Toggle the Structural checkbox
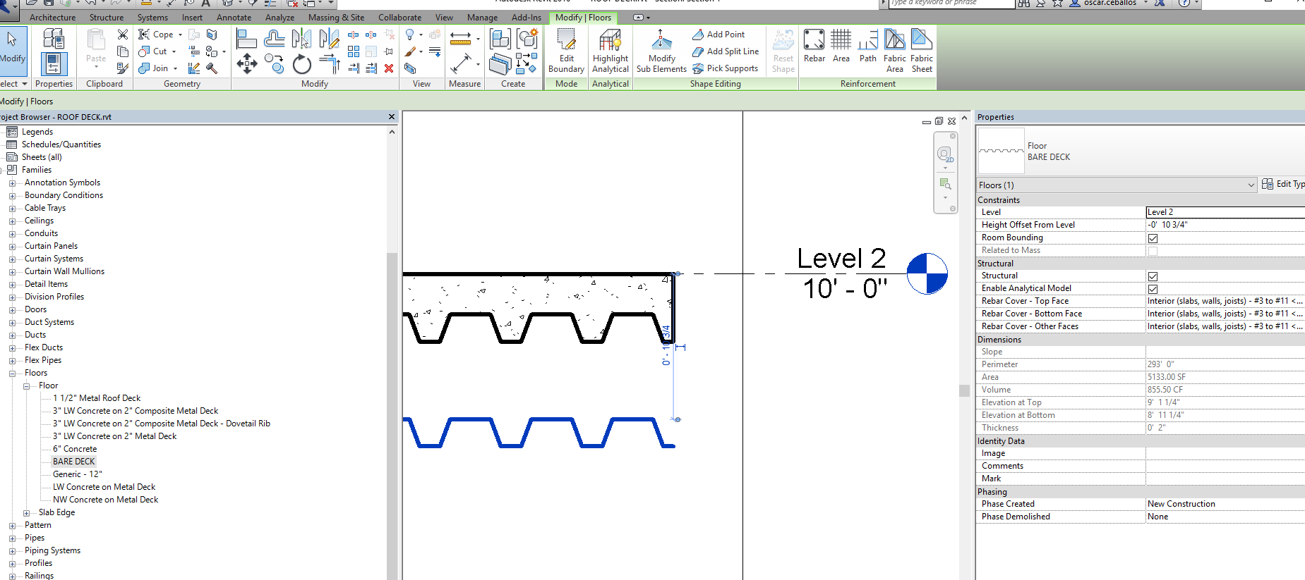This screenshot has height=580, width=1305. click(1153, 276)
